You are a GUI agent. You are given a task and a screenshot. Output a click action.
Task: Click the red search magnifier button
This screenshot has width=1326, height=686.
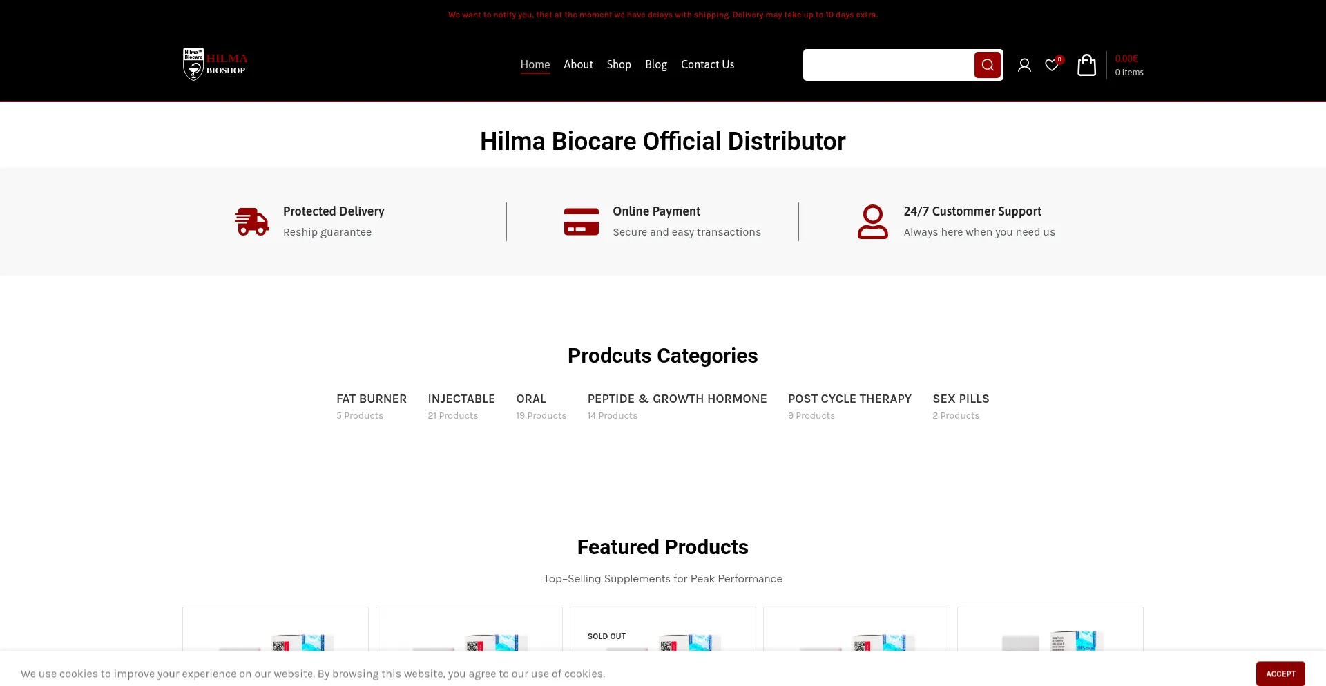pyautogui.click(x=988, y=65)
